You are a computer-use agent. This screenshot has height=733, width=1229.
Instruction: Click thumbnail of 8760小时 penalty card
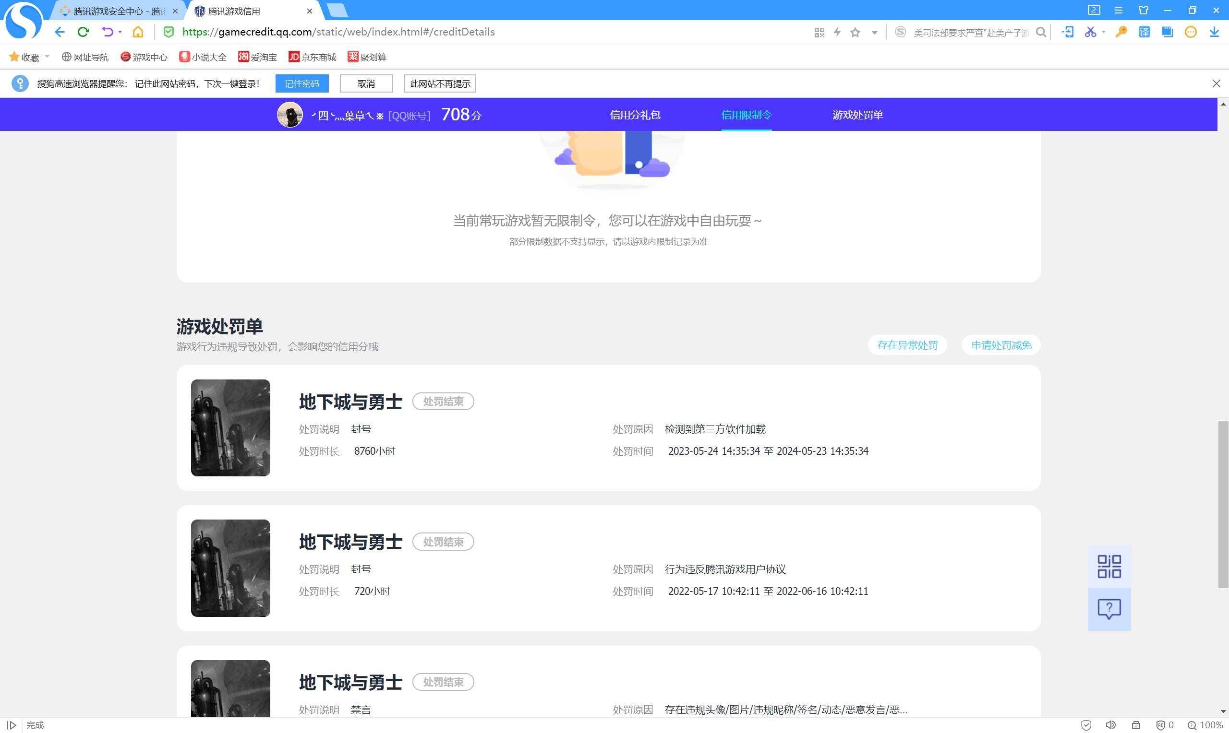[x=231, y=428]
